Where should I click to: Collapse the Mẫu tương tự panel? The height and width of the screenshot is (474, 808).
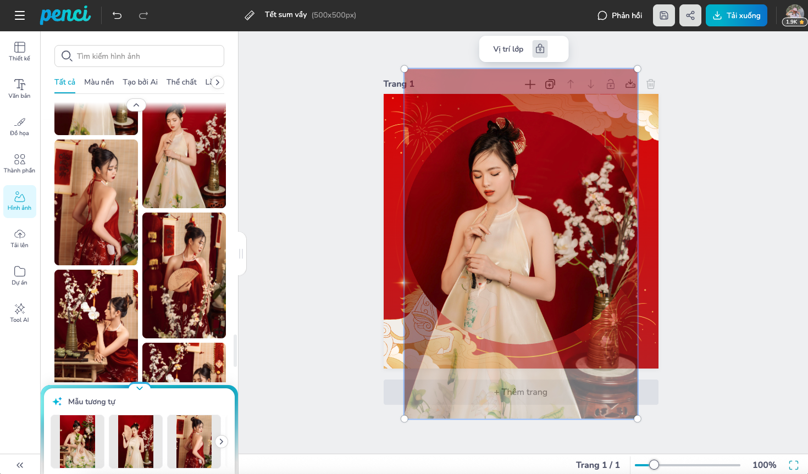140,388
